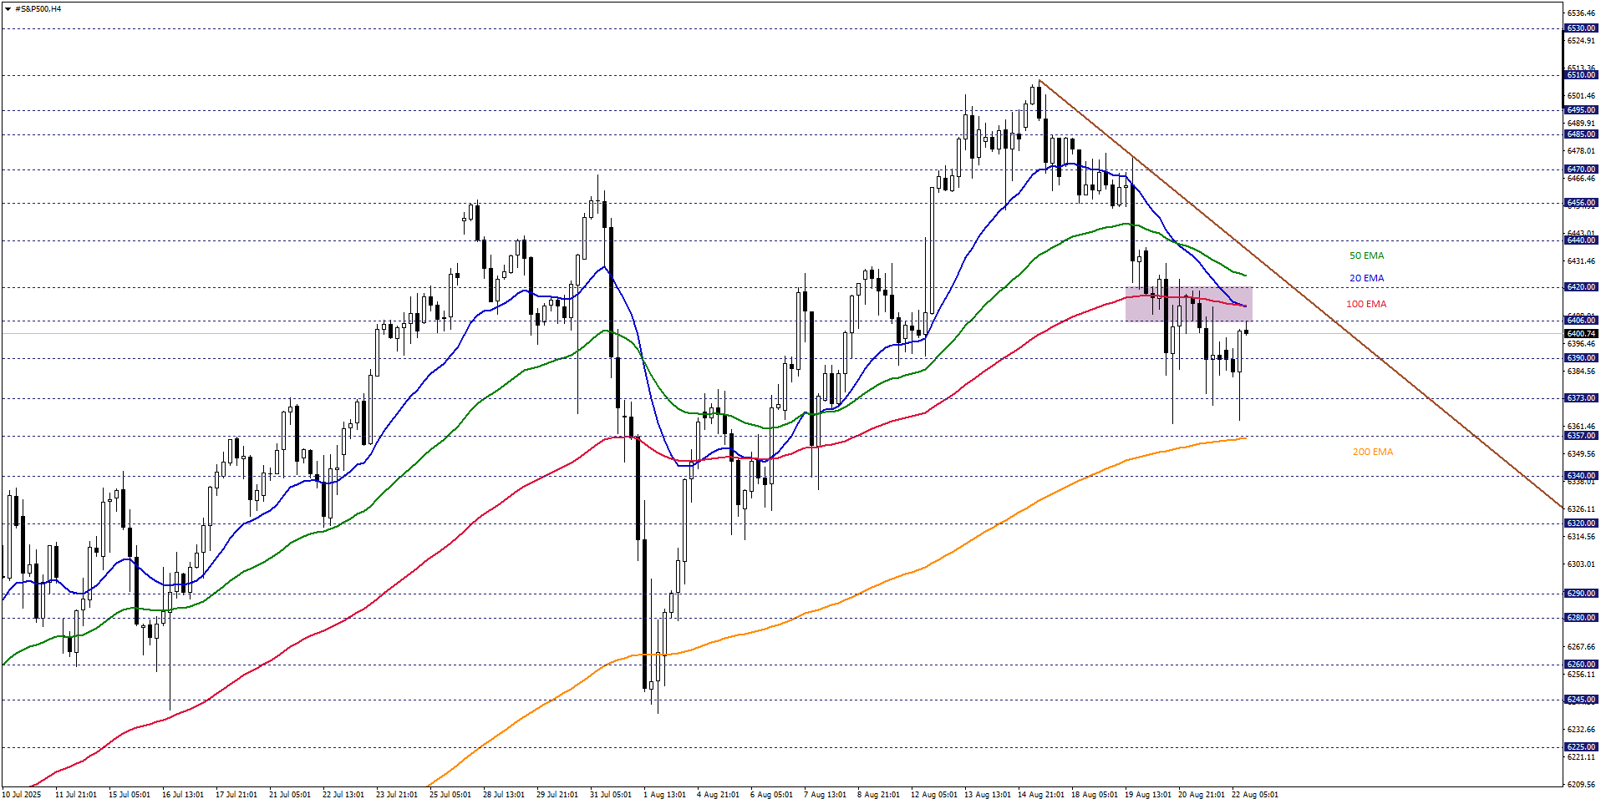1601x804 pixels.
Task: Click the 22 Jul 13:01 time label
Action: pyautogui.click(x=343, y=795)
